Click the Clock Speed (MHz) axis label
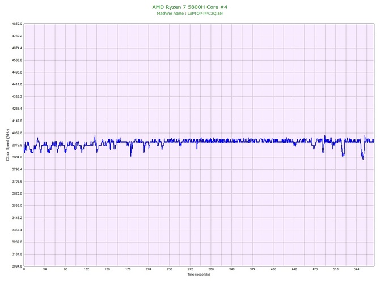380x284 pixels. (x=8, y=145)
